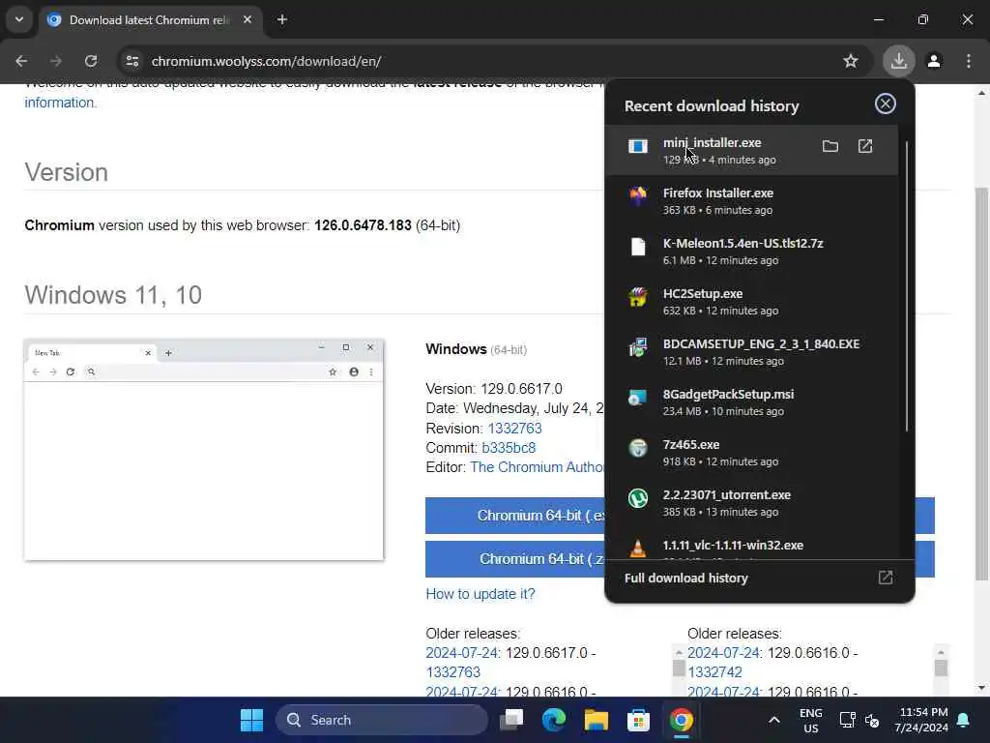Screen dimensions: 990x743
Task: Open Full download history
Action: [x=760, y=579]
